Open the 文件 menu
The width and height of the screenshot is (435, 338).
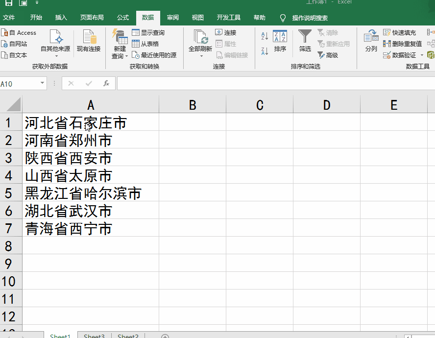[10, 18]
